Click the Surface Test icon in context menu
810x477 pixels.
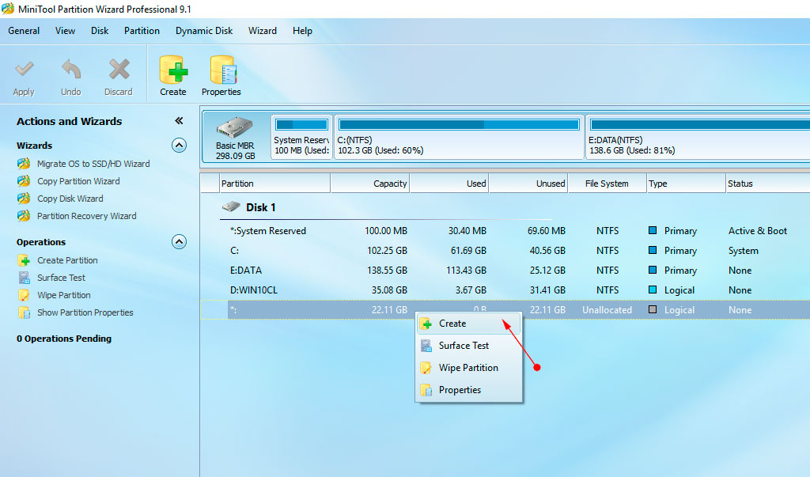coord(426,346)
